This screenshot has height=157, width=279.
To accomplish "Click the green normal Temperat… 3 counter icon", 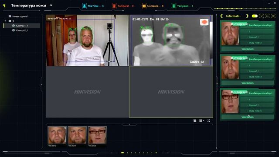I will coord(174,6).
